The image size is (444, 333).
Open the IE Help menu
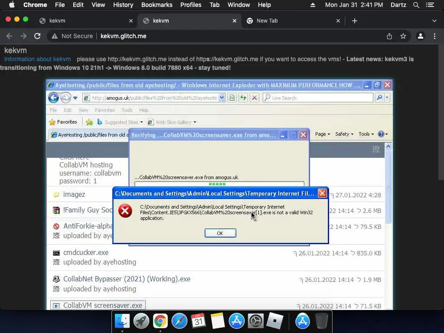144,110
